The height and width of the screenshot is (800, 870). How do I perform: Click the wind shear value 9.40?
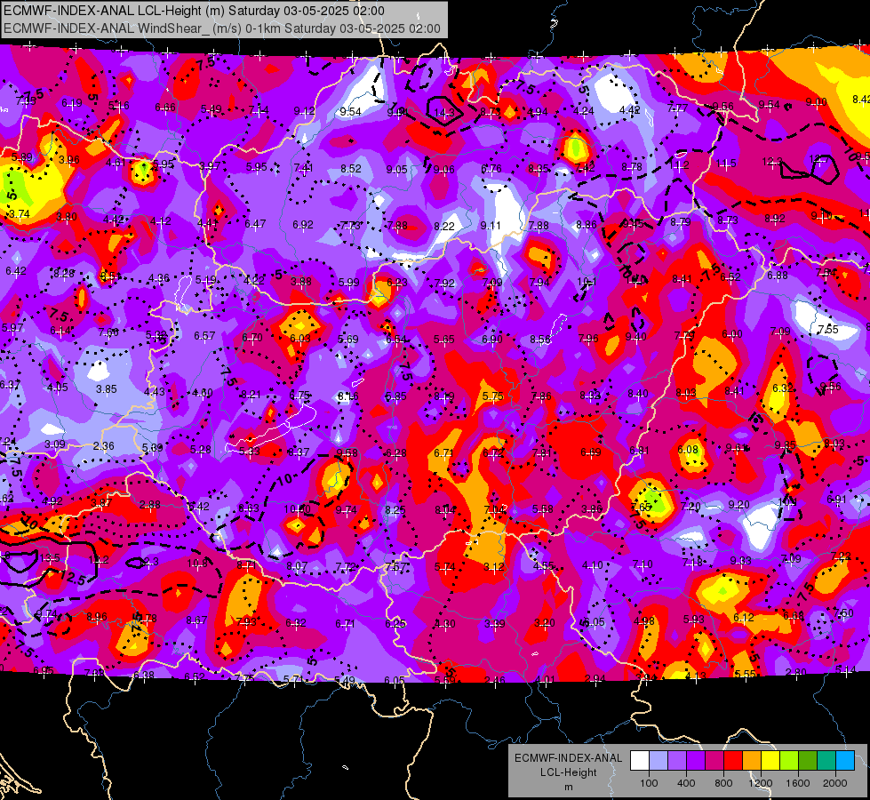pyautogui.click(x=636, y=336)
